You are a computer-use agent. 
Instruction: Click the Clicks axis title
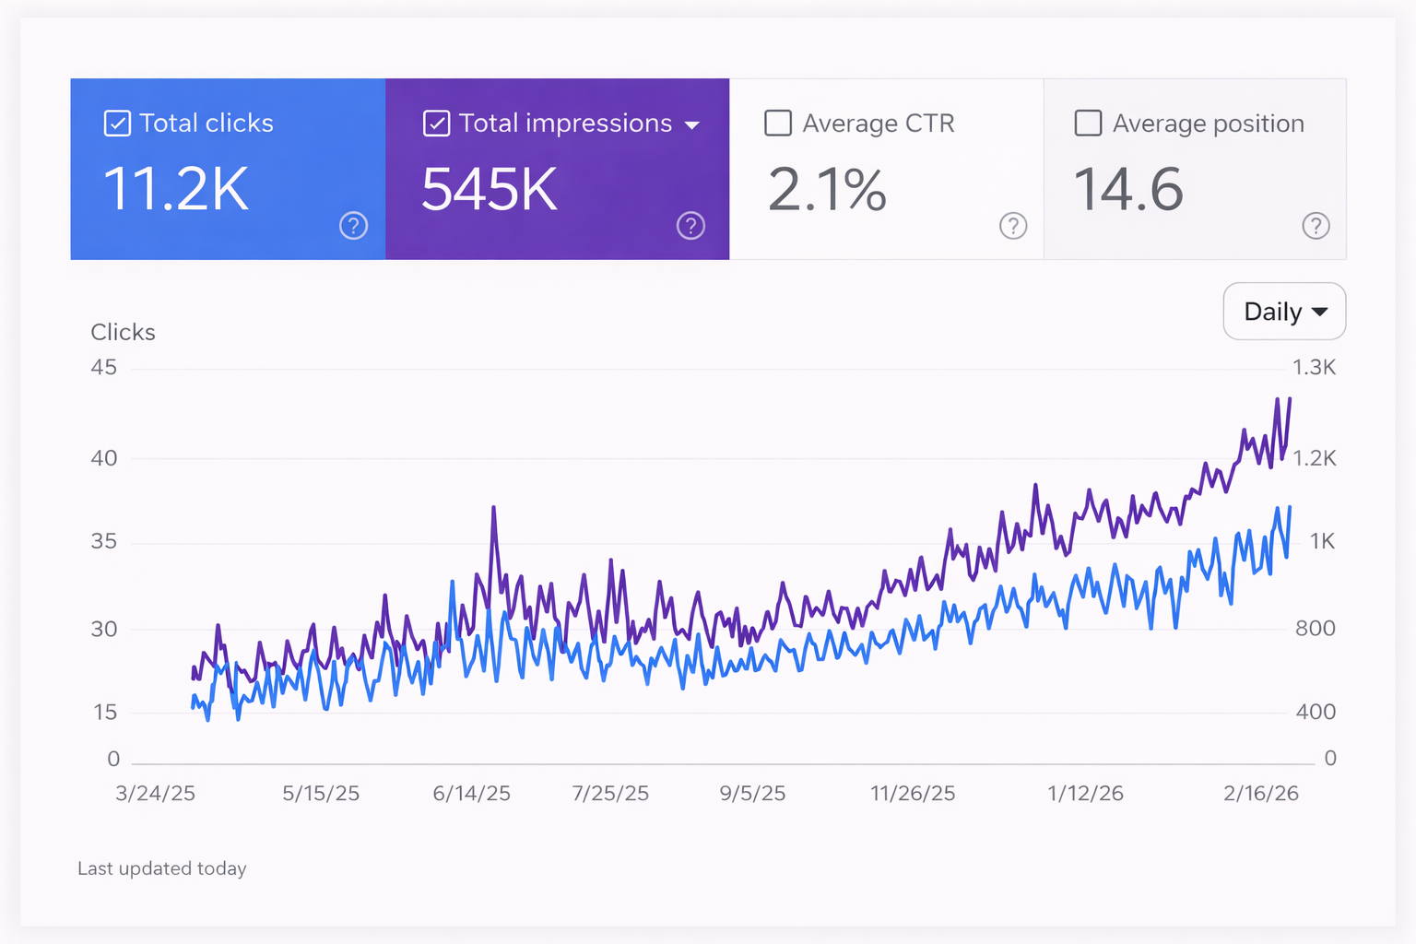click(123, 332)
